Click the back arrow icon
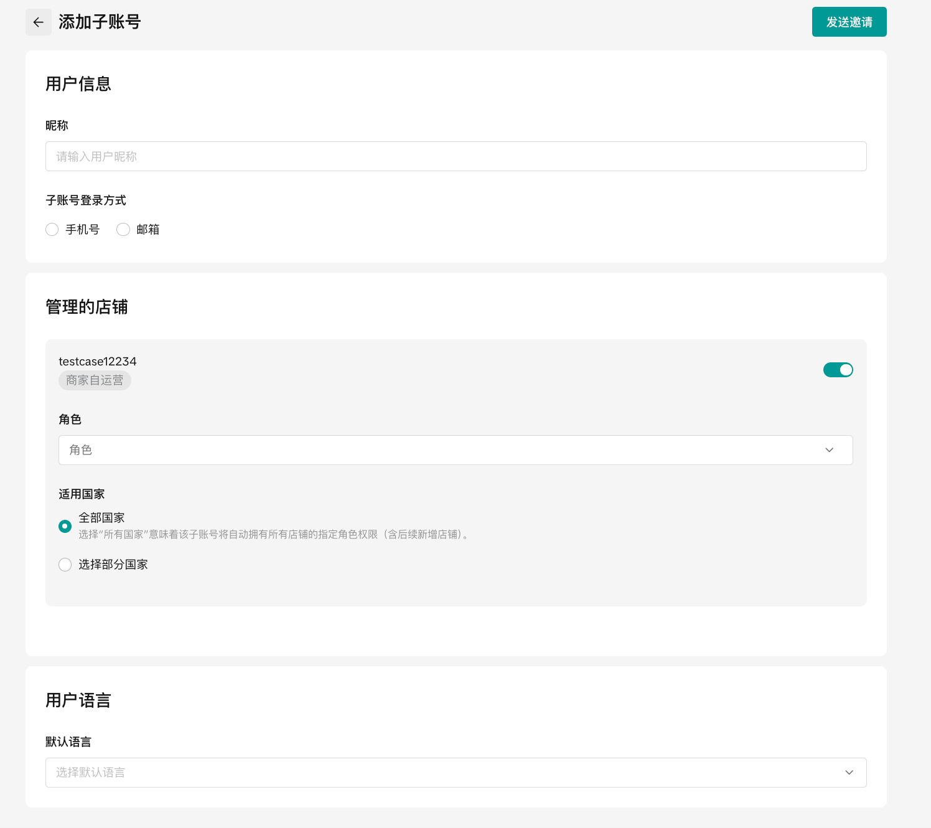 pyautogui.click(x=39, y=22)
